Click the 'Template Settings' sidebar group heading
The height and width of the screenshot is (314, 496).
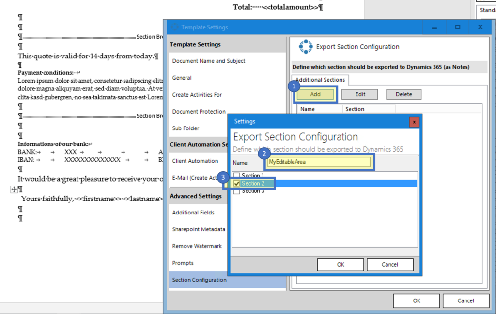(x=195, y=44)
